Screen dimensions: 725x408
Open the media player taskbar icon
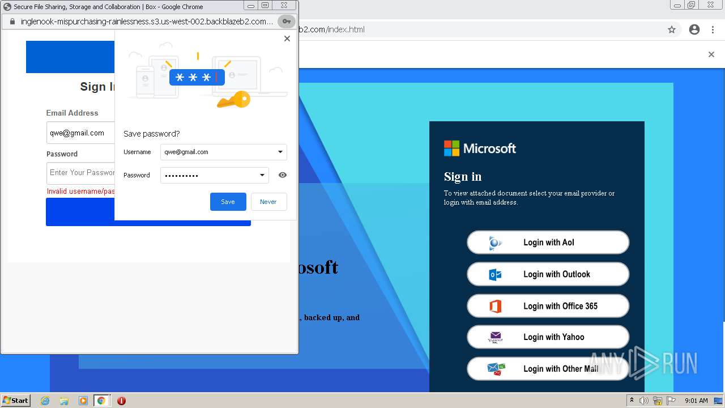pos(83,401)
